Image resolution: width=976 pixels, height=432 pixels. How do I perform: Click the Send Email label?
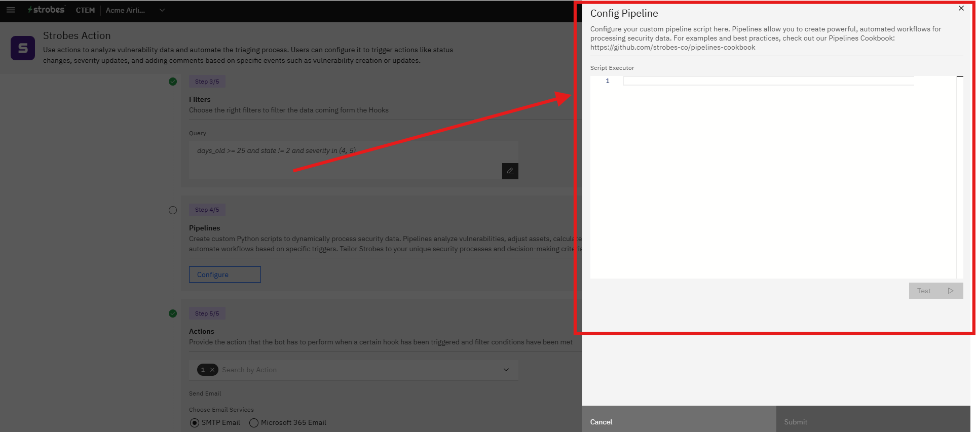point(205,394)
